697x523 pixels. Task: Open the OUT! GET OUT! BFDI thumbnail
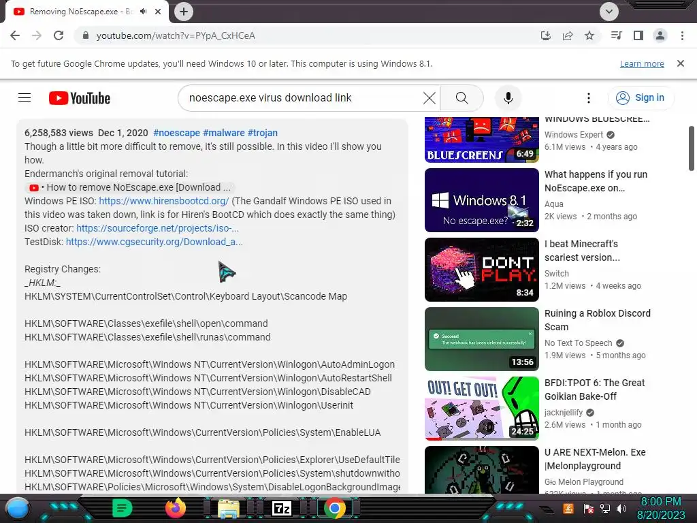click(x=481, y=409)
